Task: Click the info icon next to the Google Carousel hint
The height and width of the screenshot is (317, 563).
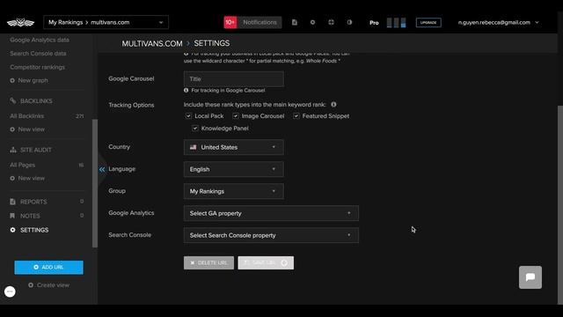Action: [x=186, y=90]
